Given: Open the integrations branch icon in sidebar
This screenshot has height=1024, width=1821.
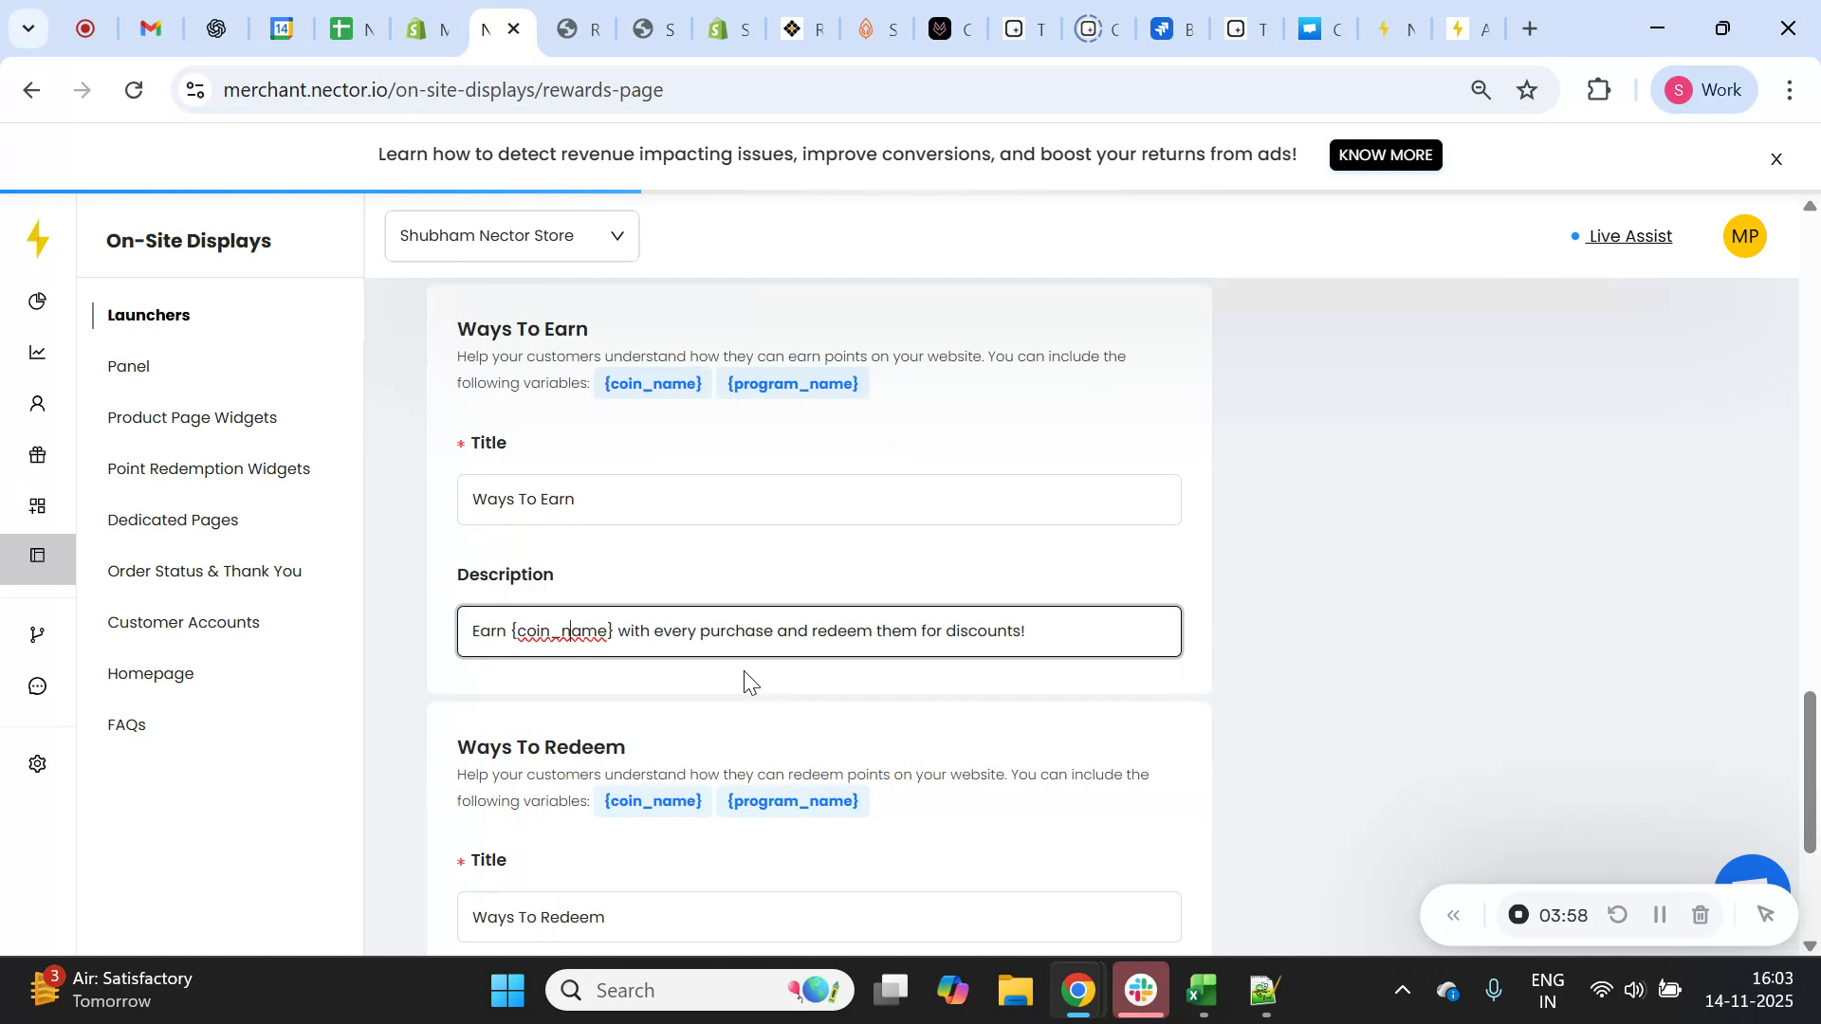Looking at the screenshot, I should (37, 633).
